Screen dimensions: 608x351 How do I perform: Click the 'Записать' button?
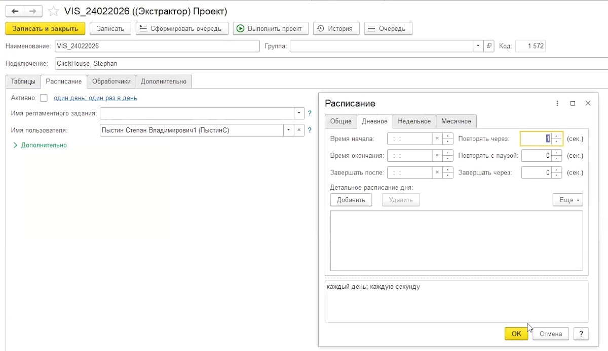tap(110, 28)
